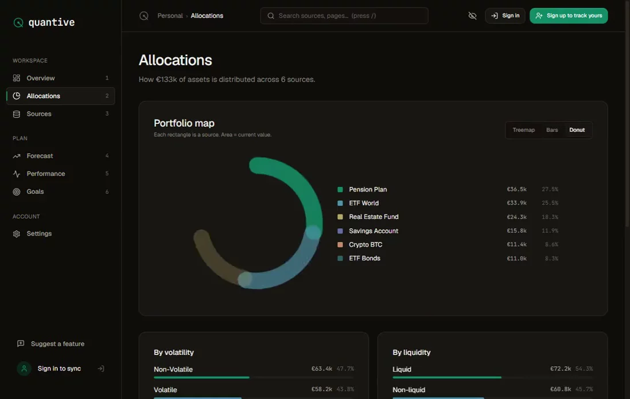The width and height of the screenshot is (630, 399).
Task: Open Goals target icon
Action: pyautogui.click(x=17, y=192)
